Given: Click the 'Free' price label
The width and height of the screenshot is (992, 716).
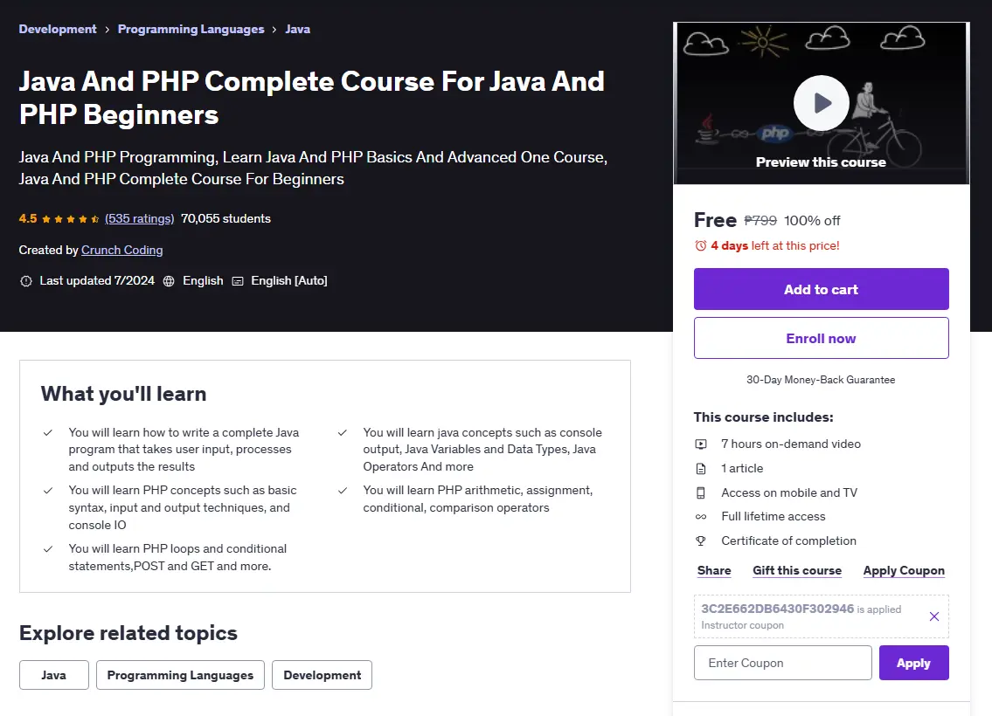Looking at the screenshot, I should point(716,220).
